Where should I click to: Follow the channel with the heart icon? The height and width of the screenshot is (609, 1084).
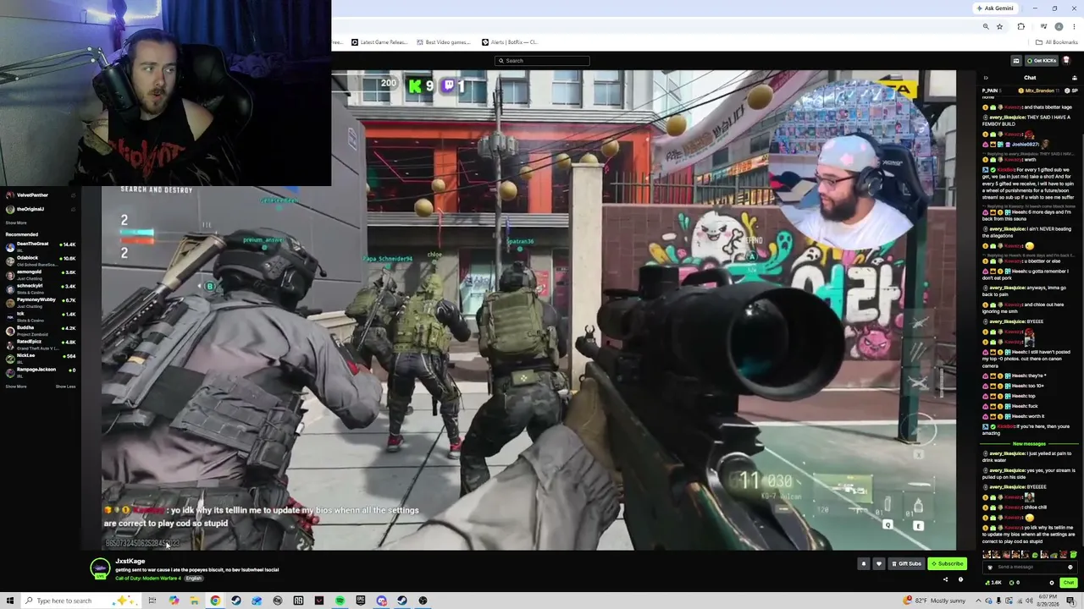tap(879, 563)
